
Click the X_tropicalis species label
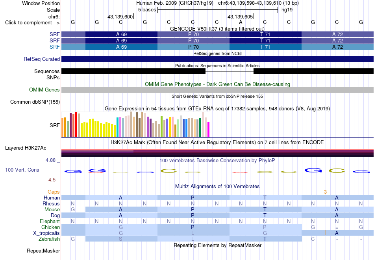tap(46, 233)
